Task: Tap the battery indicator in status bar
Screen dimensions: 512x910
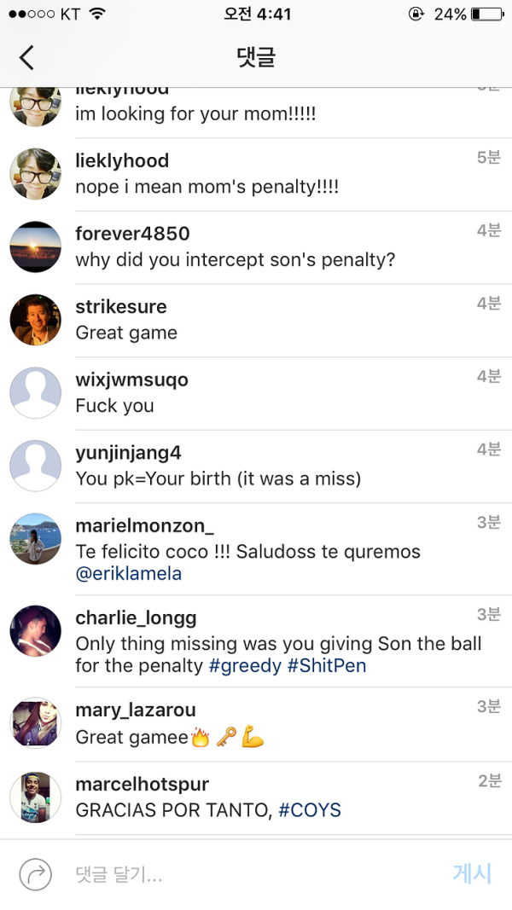Action: coord(487,14)
